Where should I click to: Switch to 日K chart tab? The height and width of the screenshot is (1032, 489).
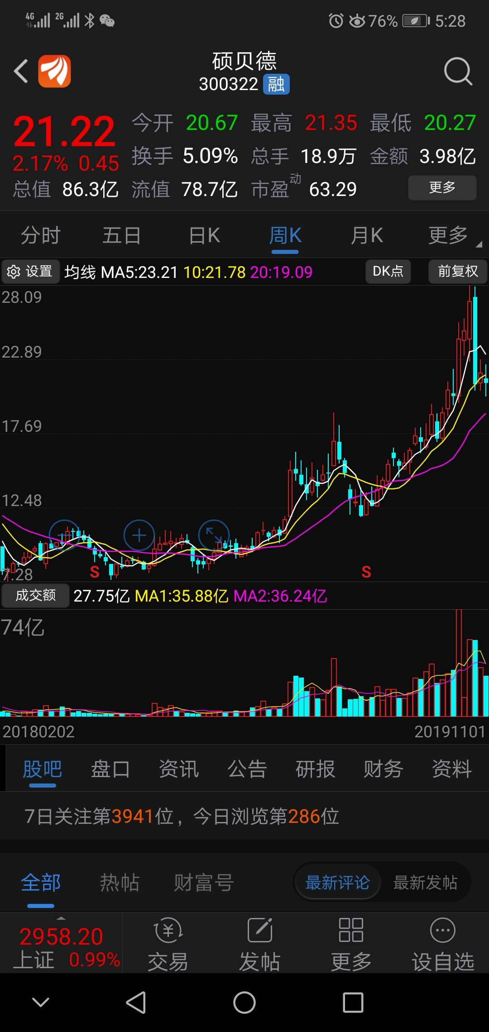click(205, 235)
